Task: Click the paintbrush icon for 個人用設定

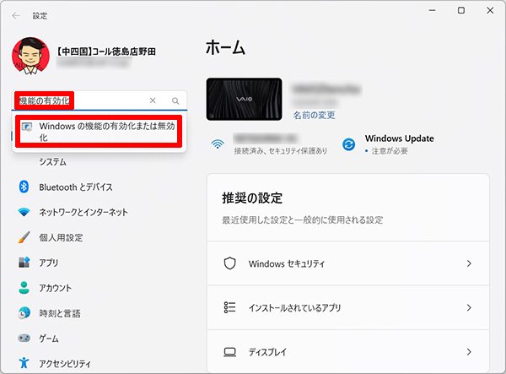Action: 24,237
